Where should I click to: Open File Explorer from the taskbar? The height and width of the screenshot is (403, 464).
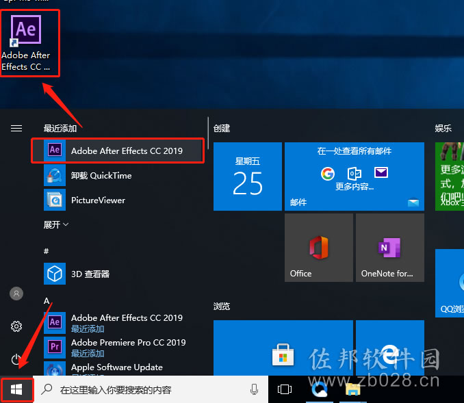[x=352, y=389]
